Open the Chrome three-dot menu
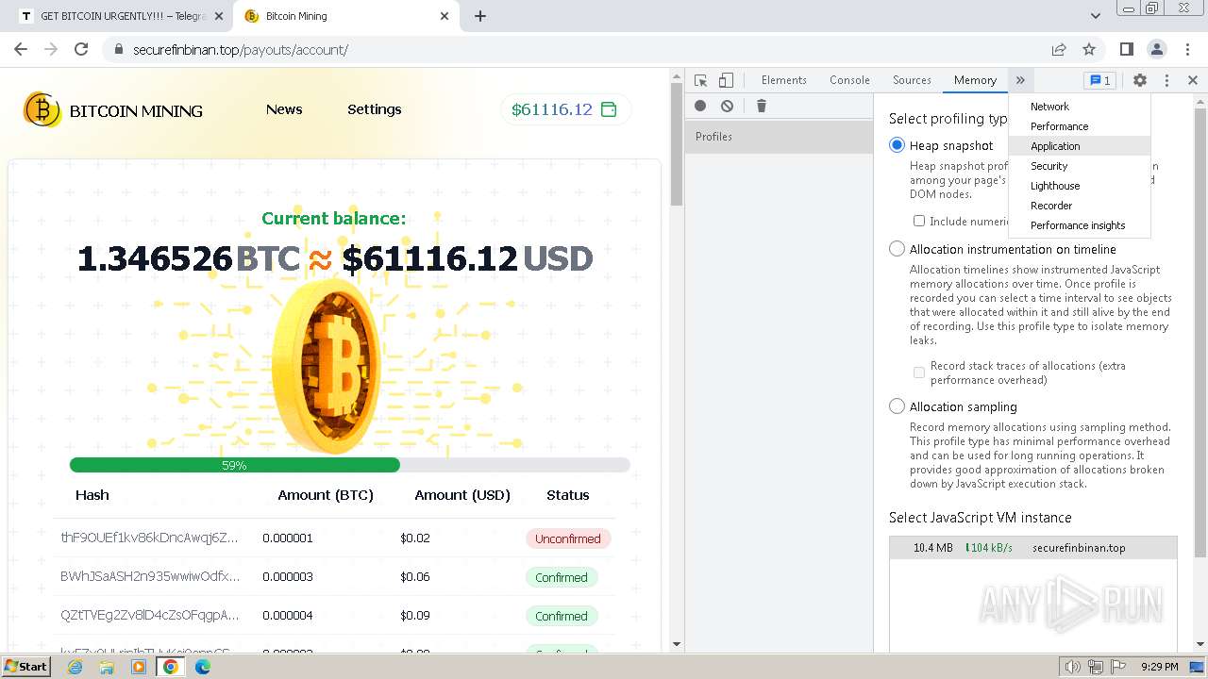The height and width of the screenshot is (679, 1208). coord(1187,49)
